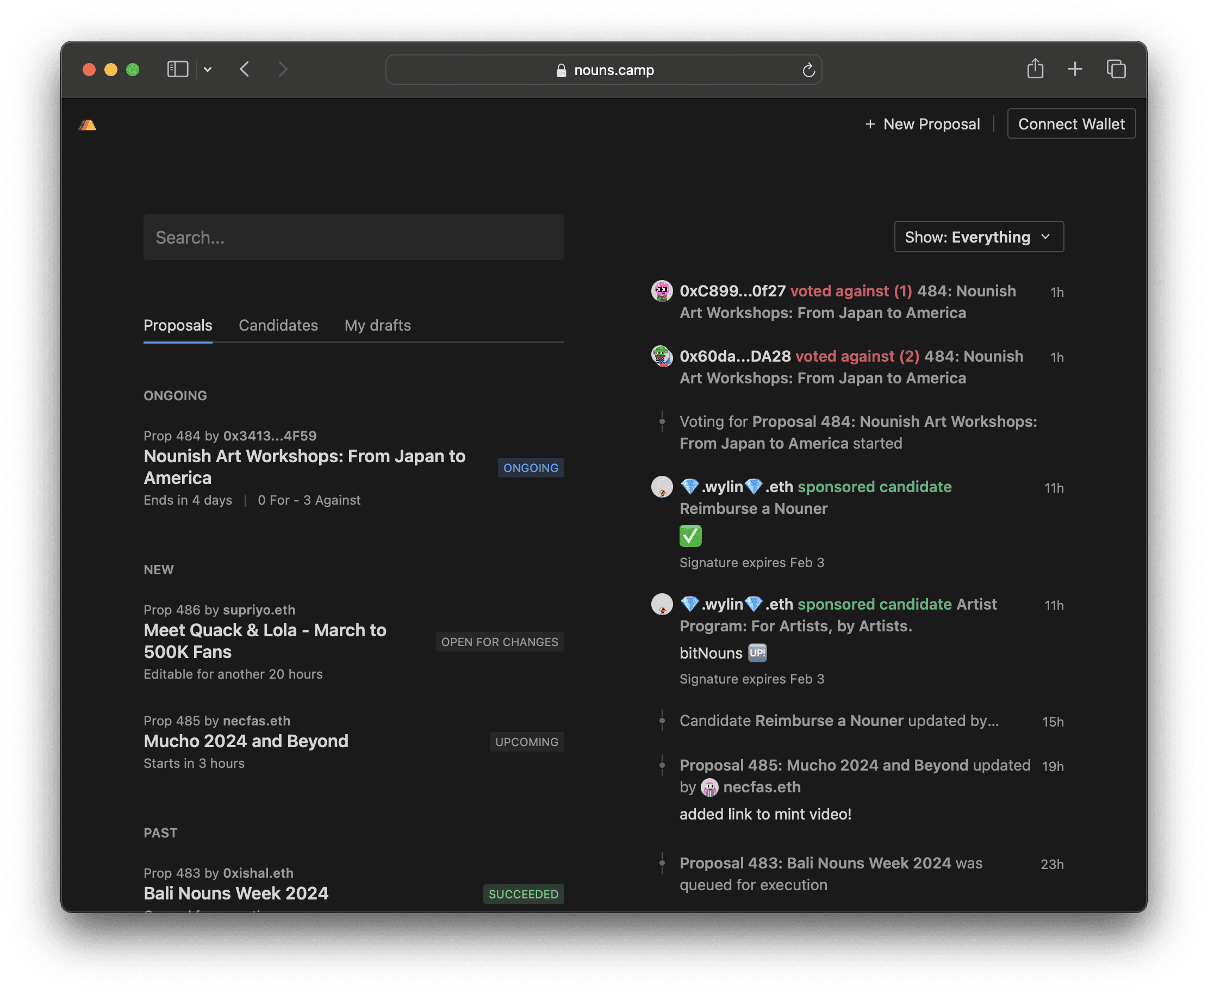Toggle the Safari sidebar icon
1208x993 pixels.
click(x=177, y=69)
